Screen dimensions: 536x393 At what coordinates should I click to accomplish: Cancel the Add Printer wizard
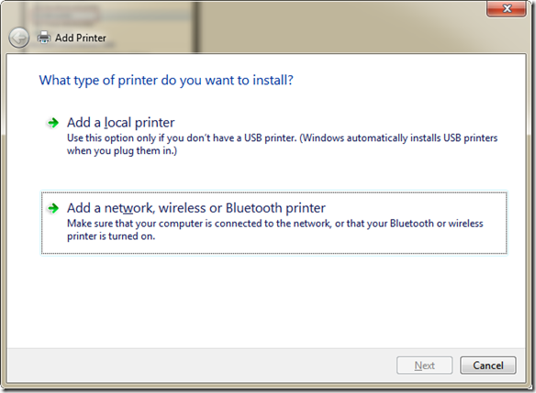click(488, 366)
